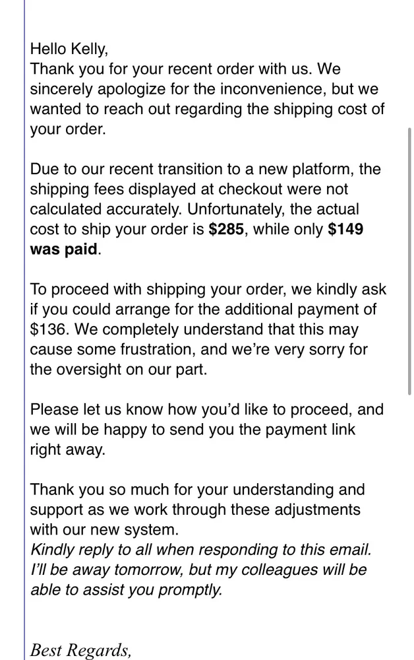
Task: Click the "Best Regards," signature line
Action: pos(81,650)
